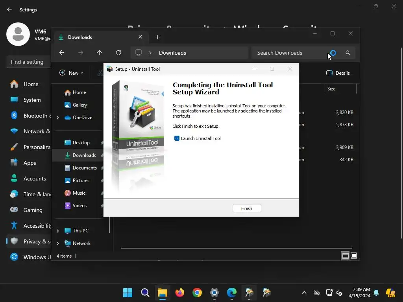The width and height of the screenshot is (403, 302).
Task: Expand the address bar chevron before Downloads
Action: click(150, 53)
